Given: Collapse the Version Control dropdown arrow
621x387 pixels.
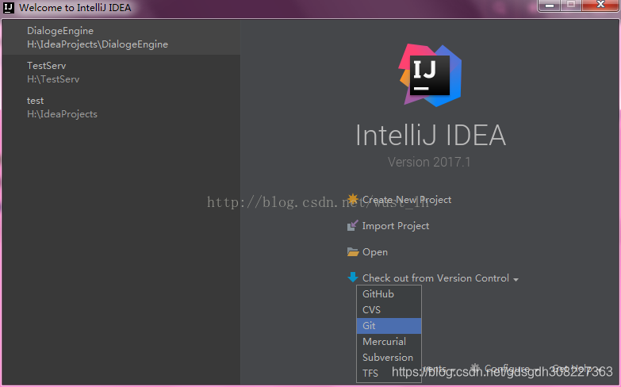Looking at the screenshot, I should pyautogui.click(x=516, y=280).
